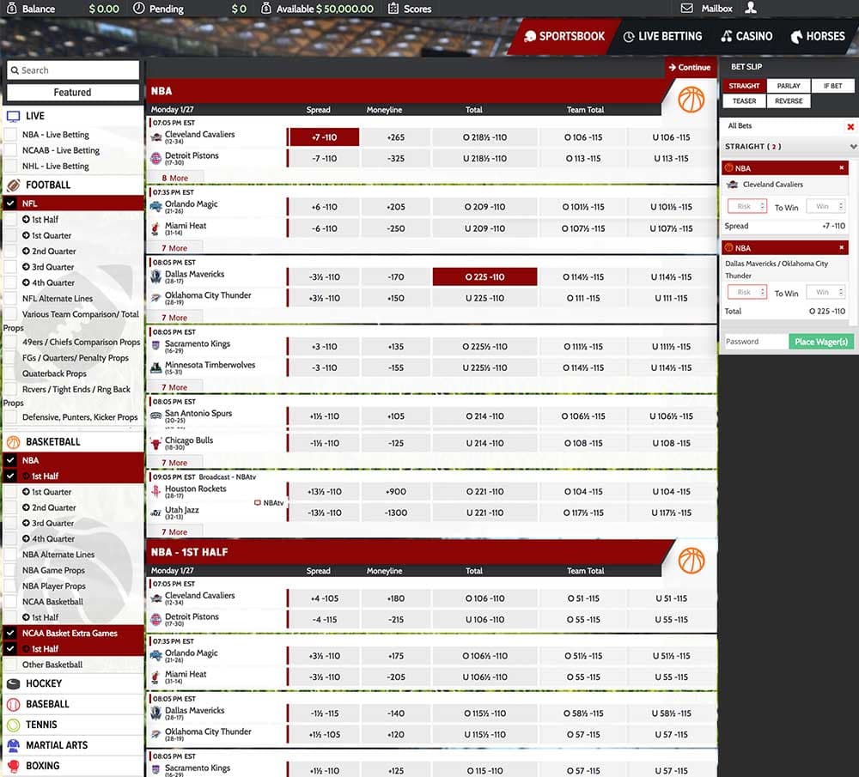Click the Detroit Pistons team logo

pyautogui.click(x=156, y=159)
